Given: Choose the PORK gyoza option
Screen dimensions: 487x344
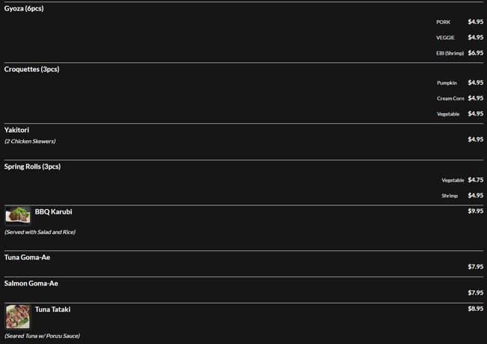Looking at the screenshot, I should coord(444,22).
